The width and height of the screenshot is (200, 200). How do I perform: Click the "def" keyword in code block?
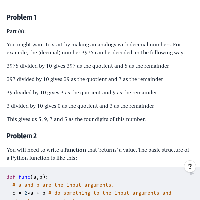(x=11, y=177)
